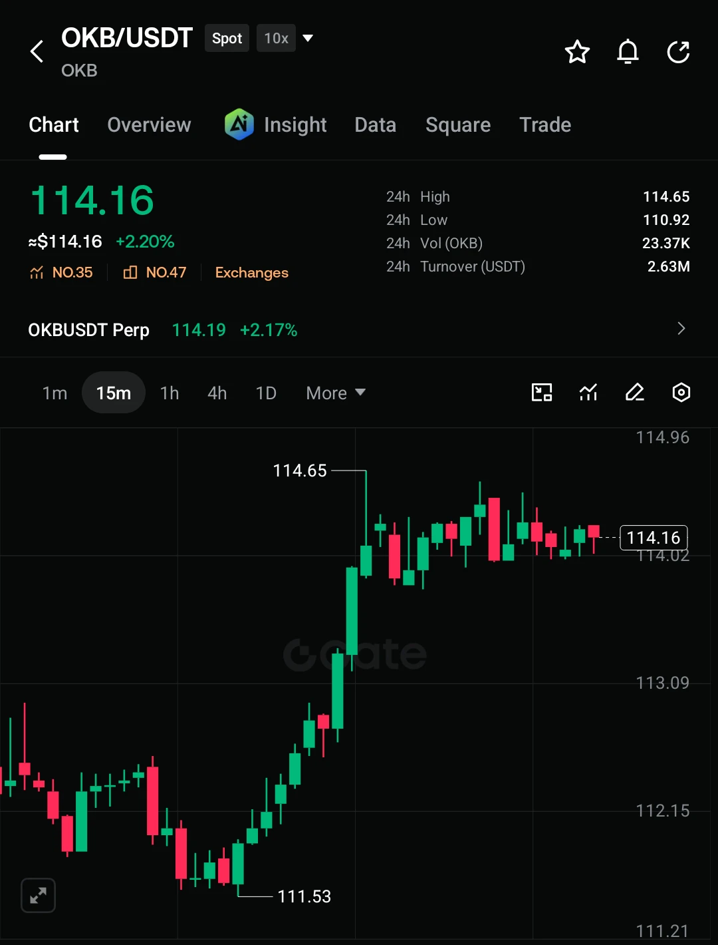Tap the OKB/USDT pair title

pos(127,38)
